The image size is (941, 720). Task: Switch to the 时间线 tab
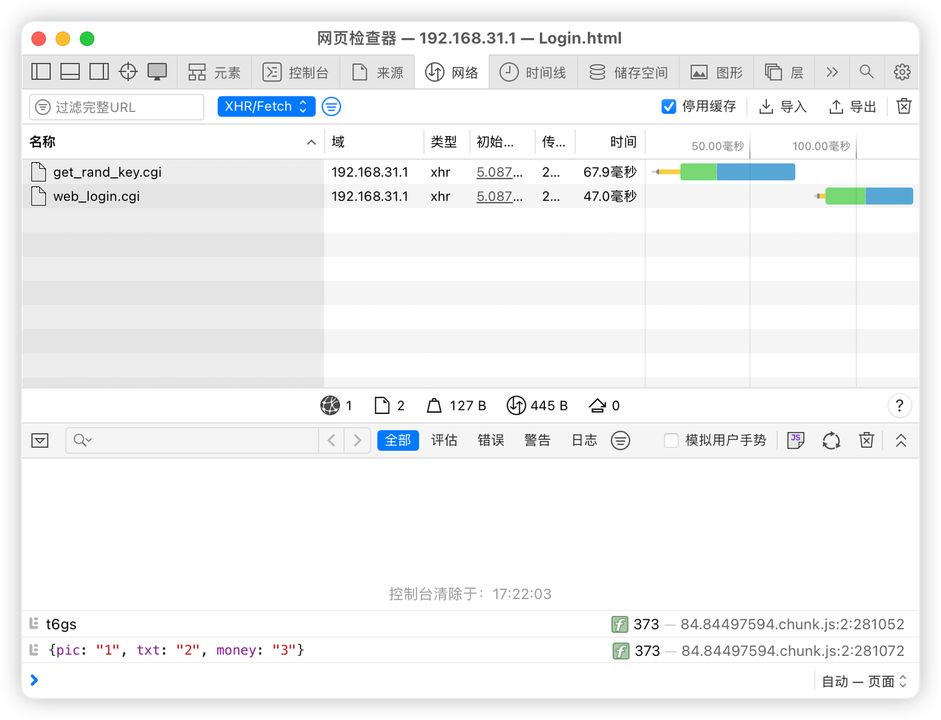click(533, 72)
